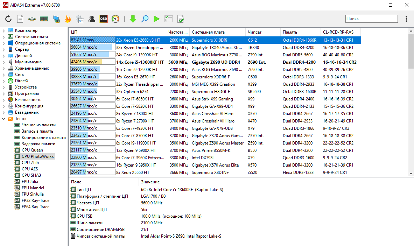
Task: Open the CPU ZLib test
Action: pyautogui.click(x=30, y=163)
